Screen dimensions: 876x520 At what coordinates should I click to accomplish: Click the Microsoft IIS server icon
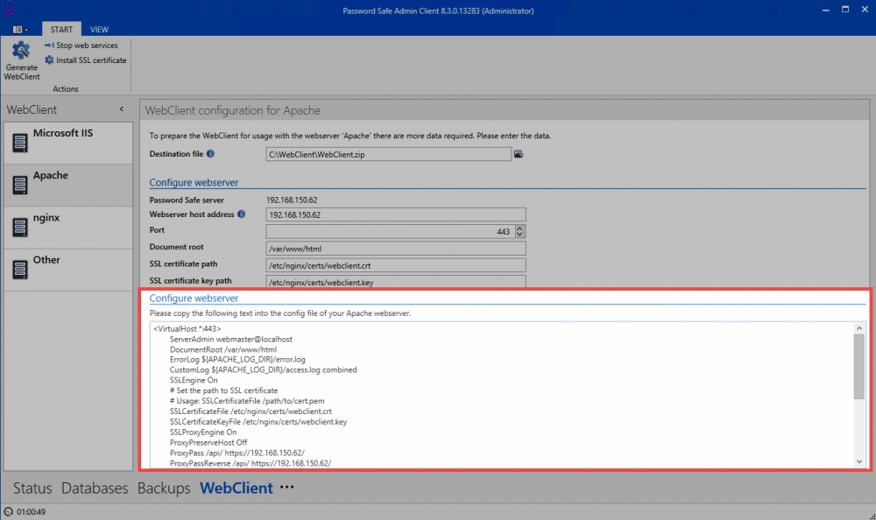pyautogui.click(x=20, y=143)
